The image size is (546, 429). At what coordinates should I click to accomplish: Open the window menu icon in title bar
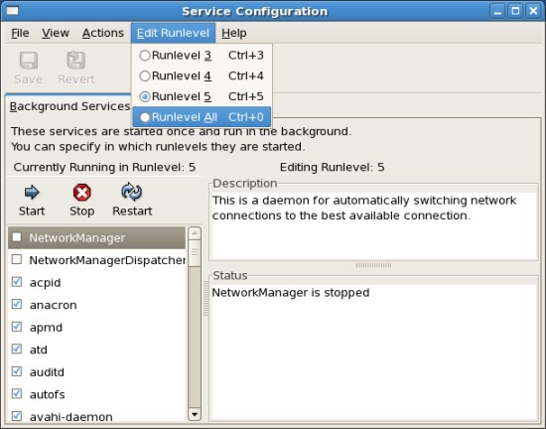click(x=13, y=11)
